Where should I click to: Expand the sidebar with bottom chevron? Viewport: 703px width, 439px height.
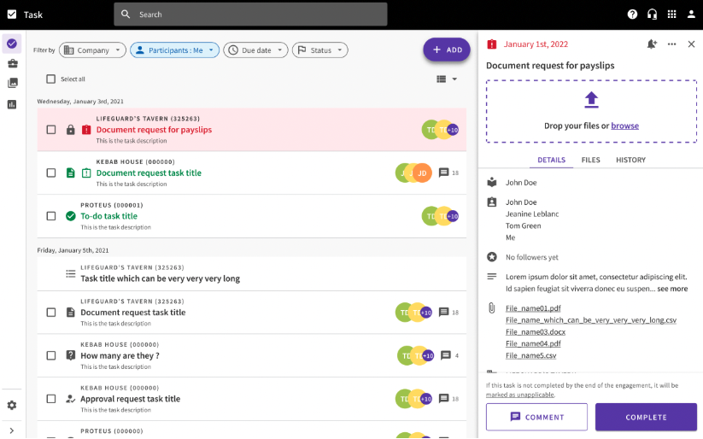click(12, 431)
